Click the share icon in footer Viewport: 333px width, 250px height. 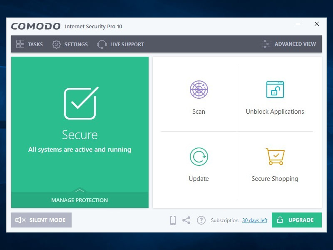[186, 220]
